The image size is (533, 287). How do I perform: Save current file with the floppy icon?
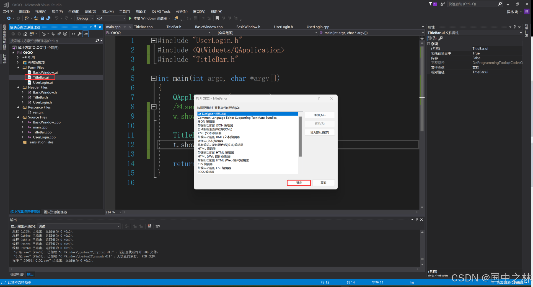click(x=42, y=18)
